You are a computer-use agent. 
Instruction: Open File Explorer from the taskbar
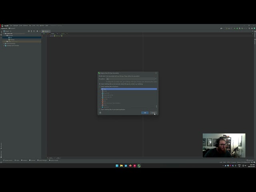click(x=122, y=166)
